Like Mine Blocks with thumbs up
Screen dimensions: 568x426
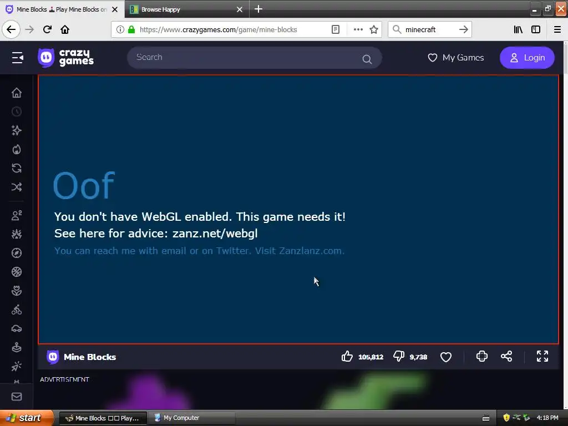(x=347, y=357)
